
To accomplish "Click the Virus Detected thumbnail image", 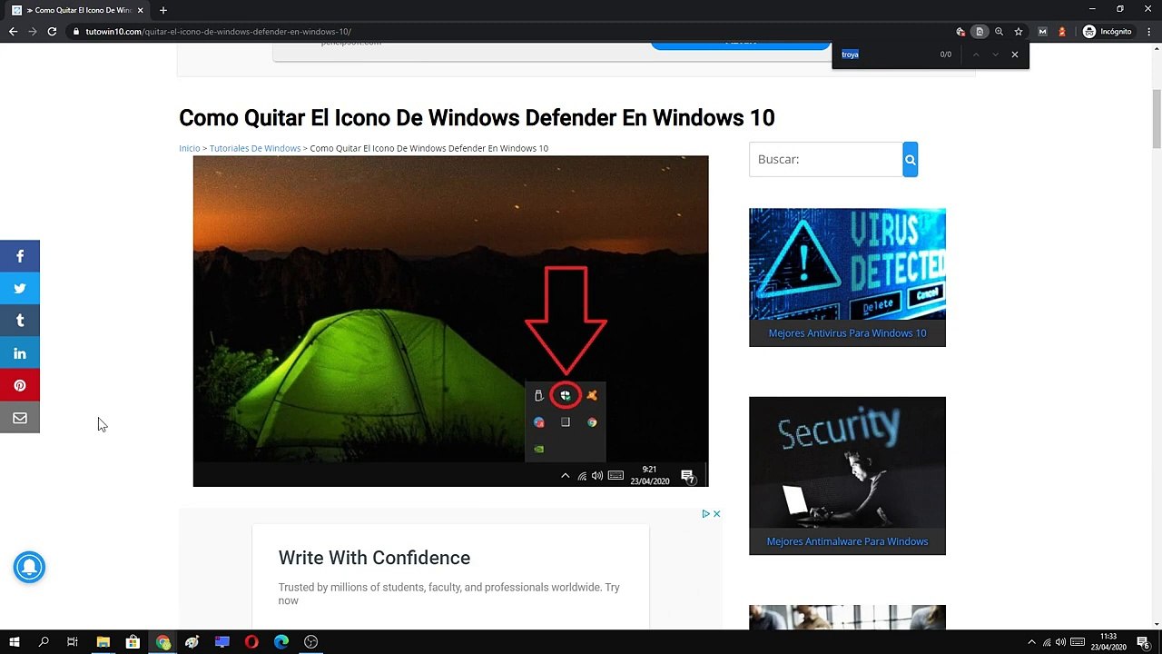I will [x=847, y=264].
